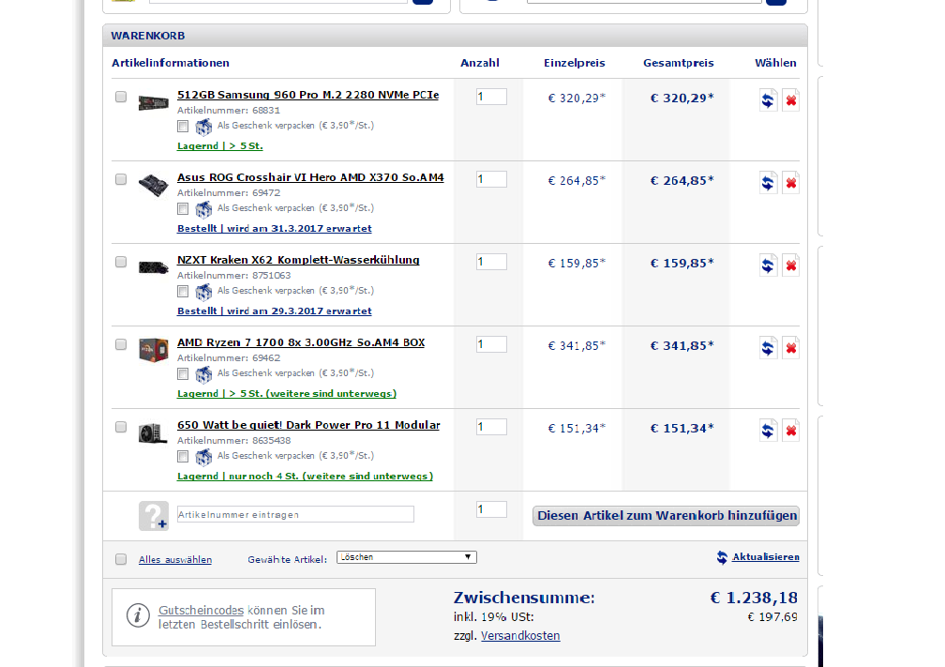Focus quantity field in add-article row
Screen dimensions: 945x667
click(491, 509)
